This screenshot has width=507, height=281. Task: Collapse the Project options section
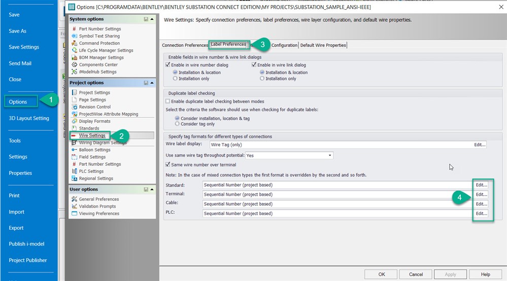(x=152, y=83)
